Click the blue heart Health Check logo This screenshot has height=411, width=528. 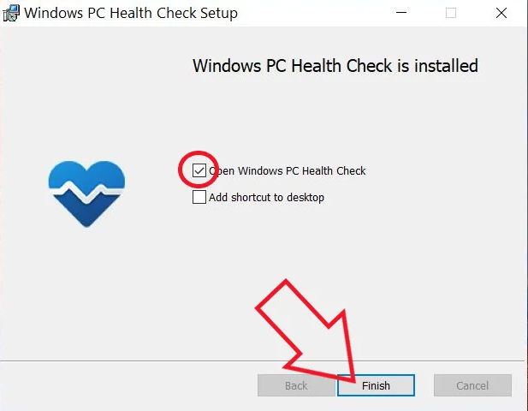point(87,194)
